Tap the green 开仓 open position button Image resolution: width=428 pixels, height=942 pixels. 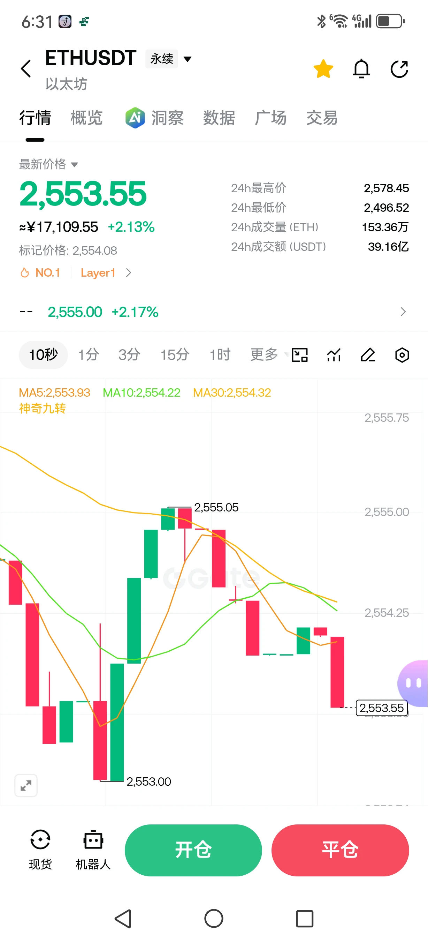193,850
